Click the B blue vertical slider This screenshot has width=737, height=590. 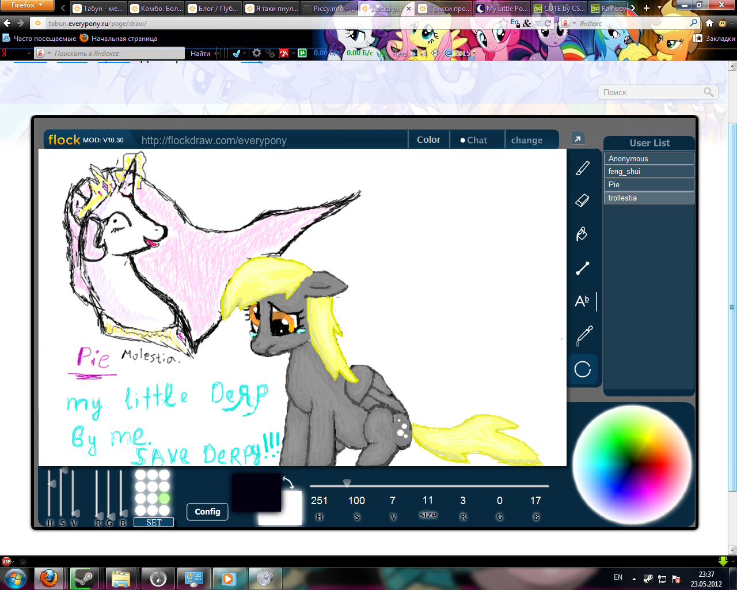[x=122, y=494]
